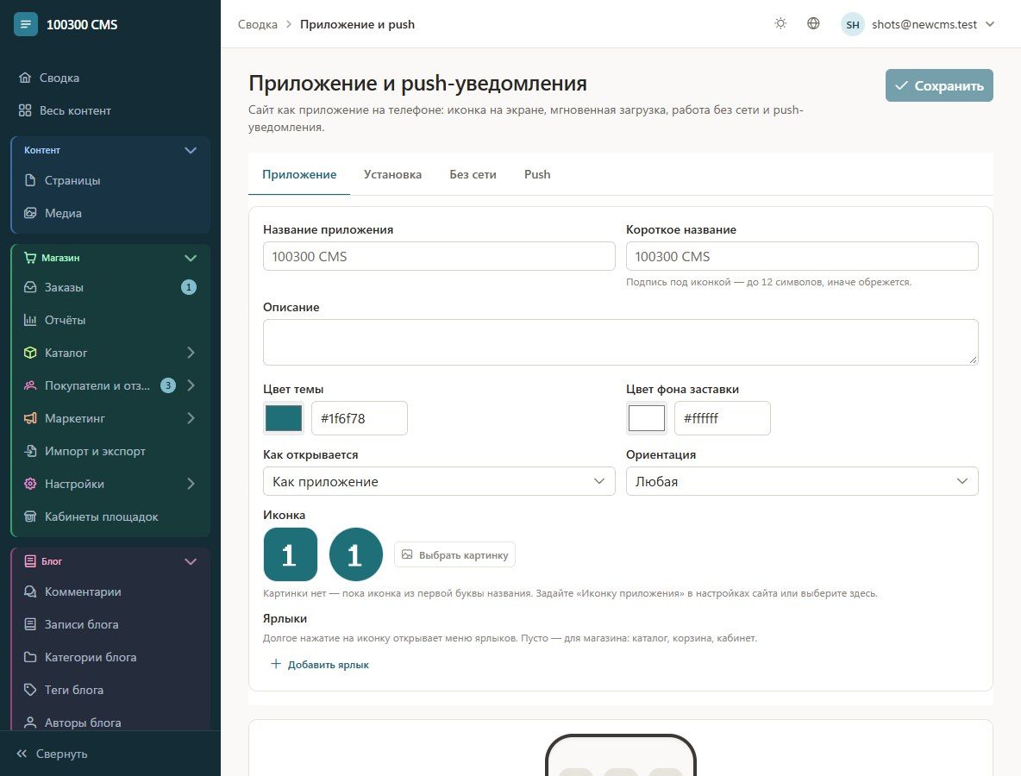1021x776 pixels.
Task: Click the Настройки gear icon
Action: point(30,483)
